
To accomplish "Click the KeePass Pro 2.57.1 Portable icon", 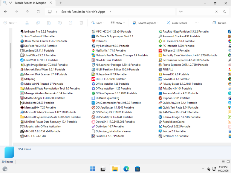I will (22, 46).
